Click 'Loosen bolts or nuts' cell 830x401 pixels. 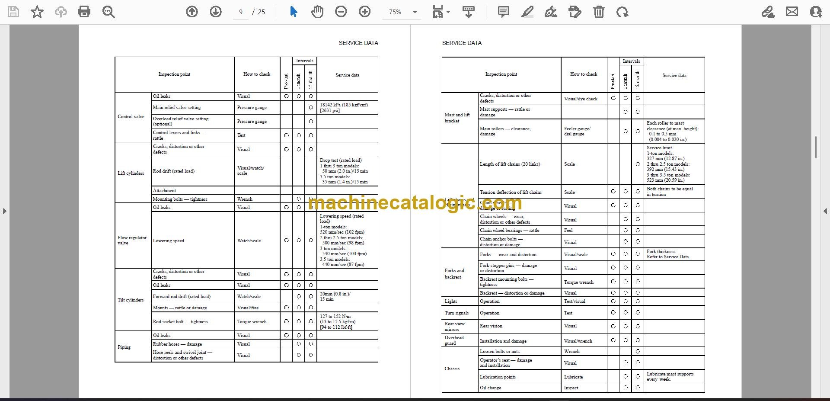tap(519, 351)
